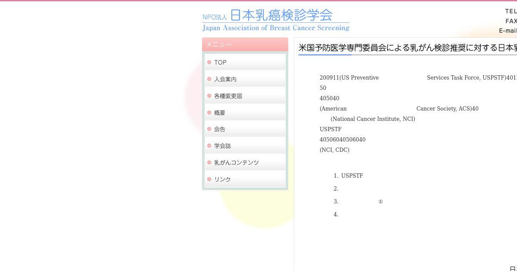The height and width of the screenshot is (271, 517).
Task: Click the standalone USPSTF paragraph line
Action: (x=330, y=129)
